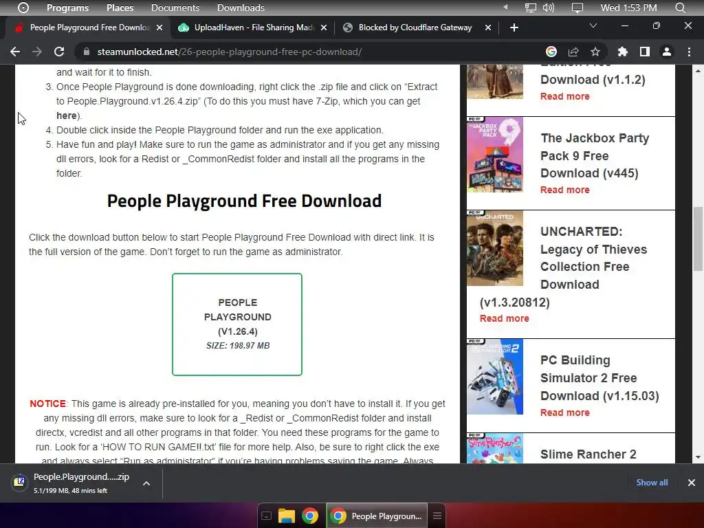Read more about PC Building Simulator 2
This screenshot has width=704, height=528.
(565, 412)
